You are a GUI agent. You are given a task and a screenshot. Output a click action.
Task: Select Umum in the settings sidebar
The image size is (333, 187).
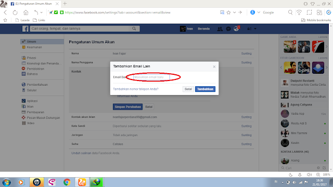point(42,42)
